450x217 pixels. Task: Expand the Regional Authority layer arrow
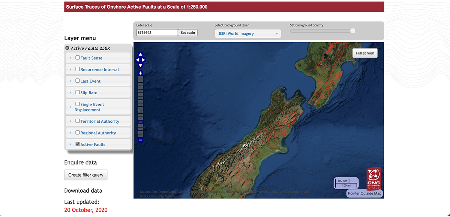tap(70, 133)
